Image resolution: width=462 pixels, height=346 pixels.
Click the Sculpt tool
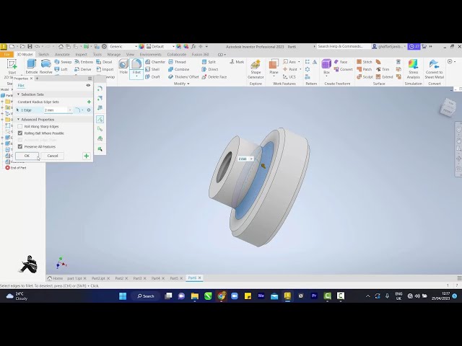365,76
